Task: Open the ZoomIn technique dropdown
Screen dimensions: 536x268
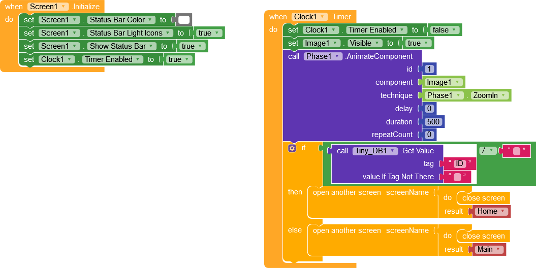Action: pos(490,95)
